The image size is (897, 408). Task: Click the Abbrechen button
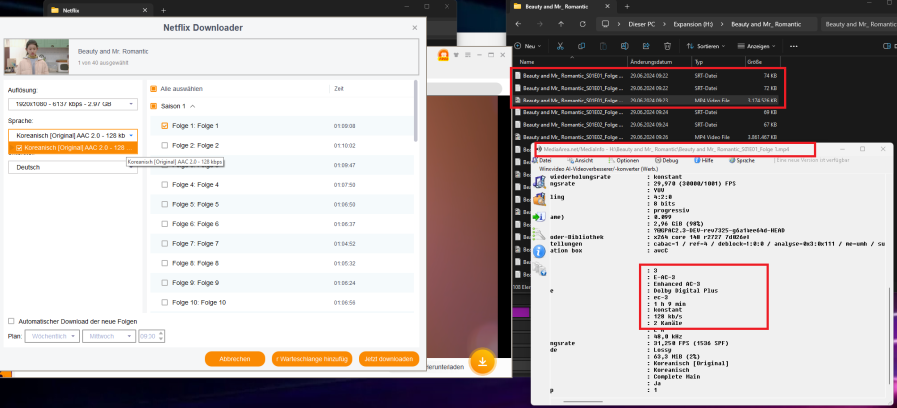coord(234,358)
